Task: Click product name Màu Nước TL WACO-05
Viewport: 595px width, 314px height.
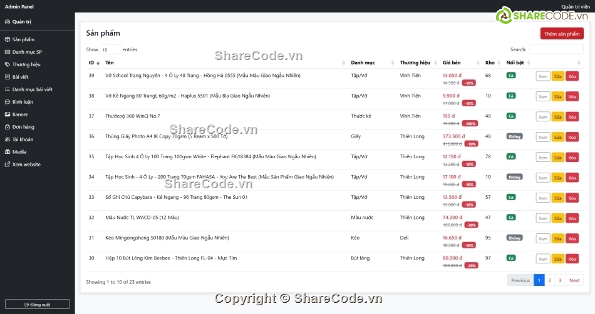Action: point(142,218)
